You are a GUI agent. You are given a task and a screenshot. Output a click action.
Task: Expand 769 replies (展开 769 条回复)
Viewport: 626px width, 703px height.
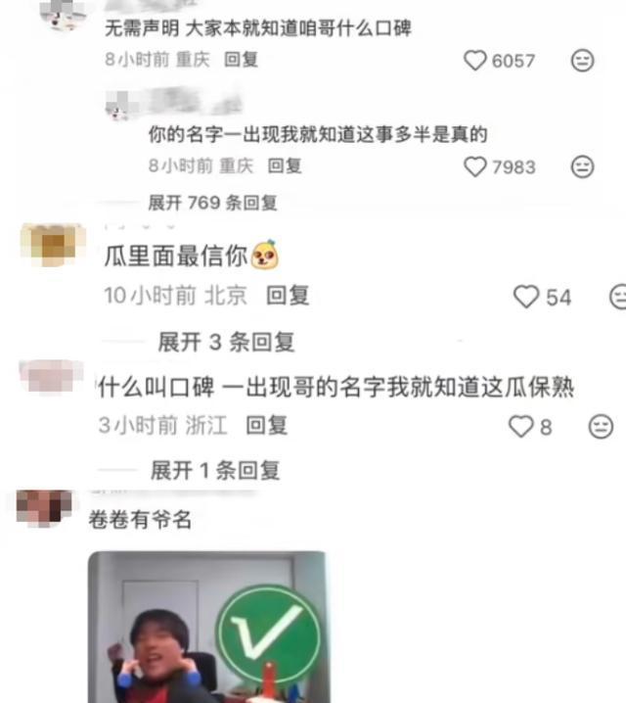tap(212, 203)
